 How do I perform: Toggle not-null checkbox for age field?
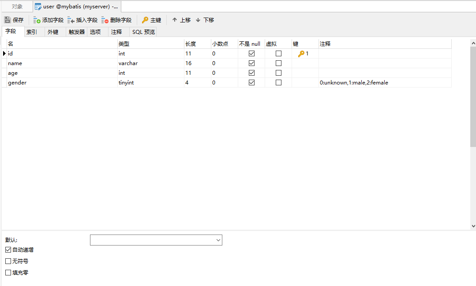tap(251, 73)
